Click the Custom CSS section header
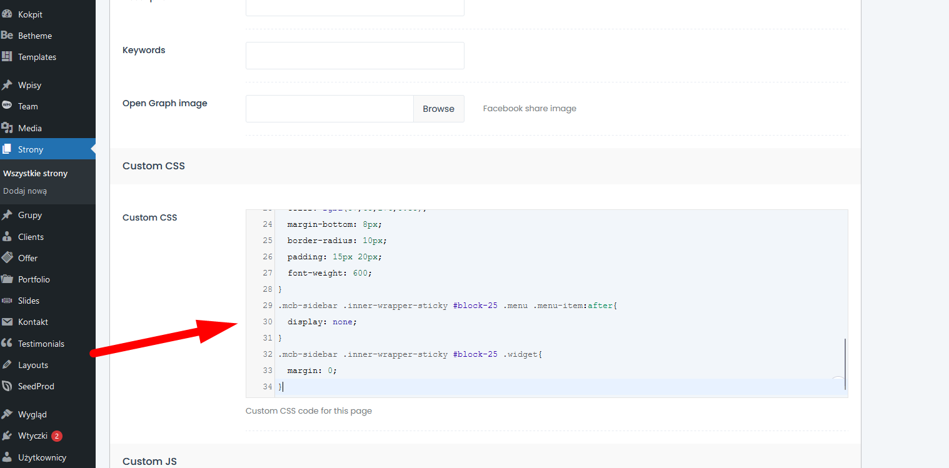This screenshot has height=468, width=949. pyautogui.click(x=485, y=166)
